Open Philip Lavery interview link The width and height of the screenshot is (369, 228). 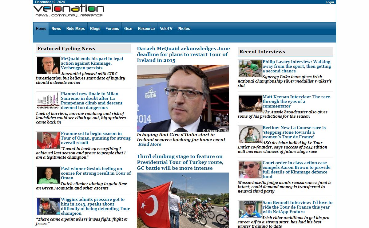click(x=297, y=66)
